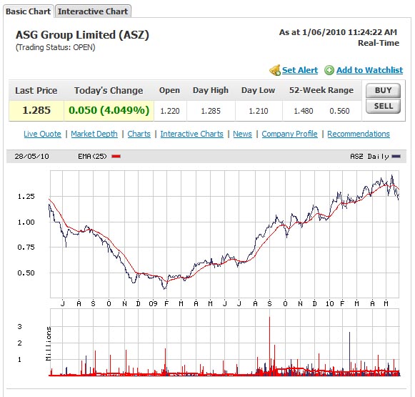Open the Charts link
This screenshot has height=397, width=415.
(x=139, y=134)
